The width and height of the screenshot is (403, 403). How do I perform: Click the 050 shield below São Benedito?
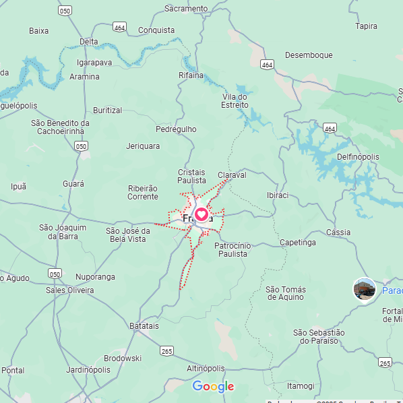pos(82,146)
